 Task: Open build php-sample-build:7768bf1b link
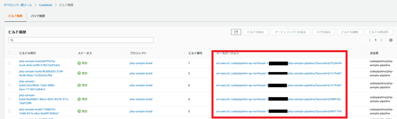(x=39, y=111)
